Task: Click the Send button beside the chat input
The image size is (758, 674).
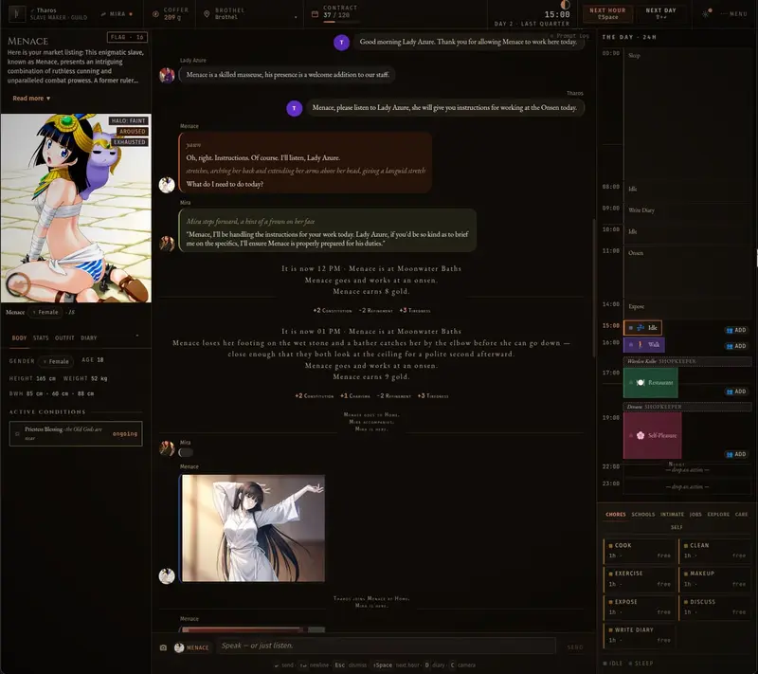Action: (575, 647)
